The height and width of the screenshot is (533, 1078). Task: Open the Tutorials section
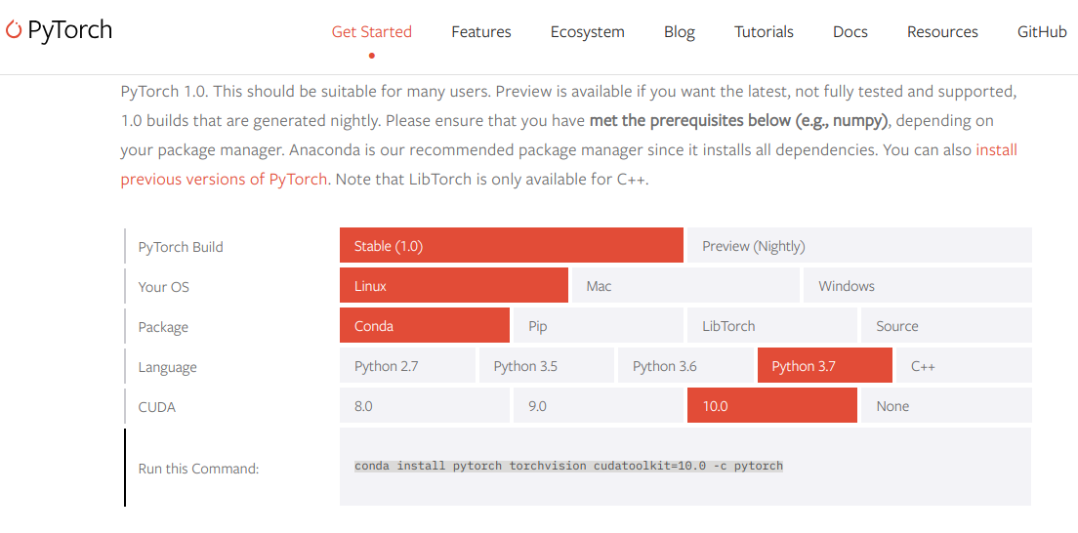pyautogui.click(x=764, y=32)
